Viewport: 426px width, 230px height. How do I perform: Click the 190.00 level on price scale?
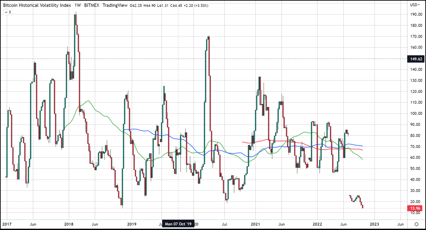[416, 14]
